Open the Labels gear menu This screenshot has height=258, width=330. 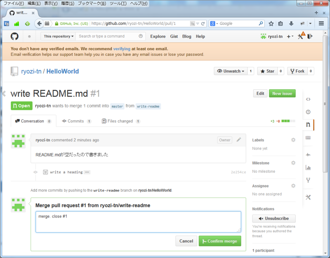pos(293,140)
